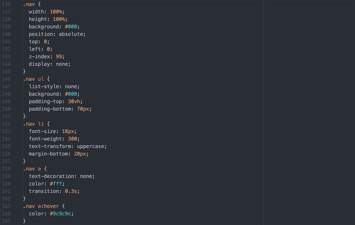Click the "color: #9c9c9c;" declaration
The width and height of the screenshot is (355, 225).
click(51, 214)
